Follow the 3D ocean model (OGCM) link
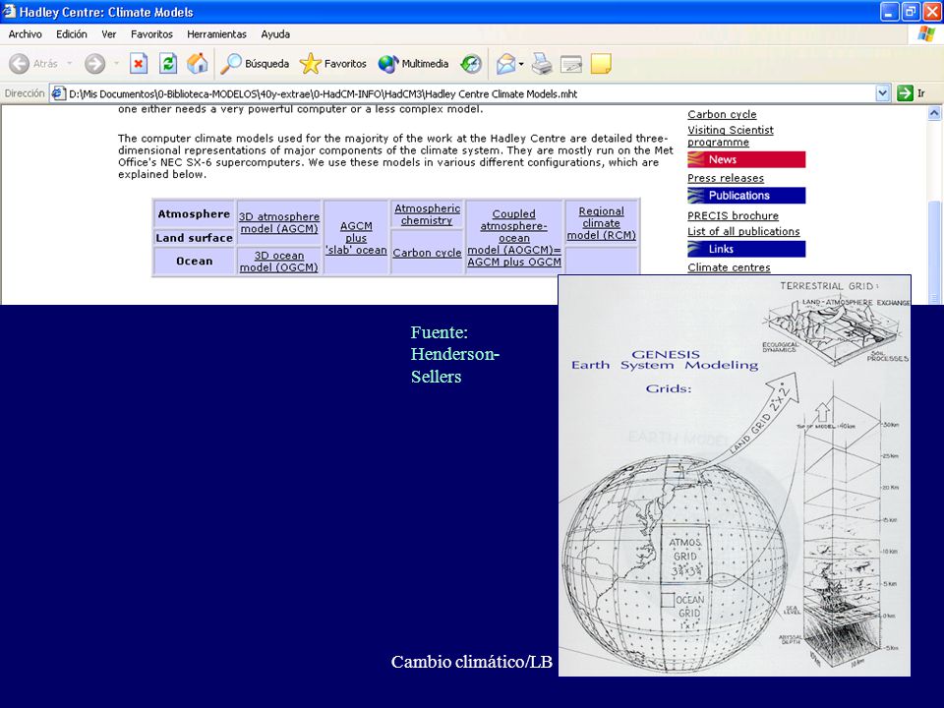Viewport: 944px width, 708px height. pyautogui.click(x=278, y=262)
